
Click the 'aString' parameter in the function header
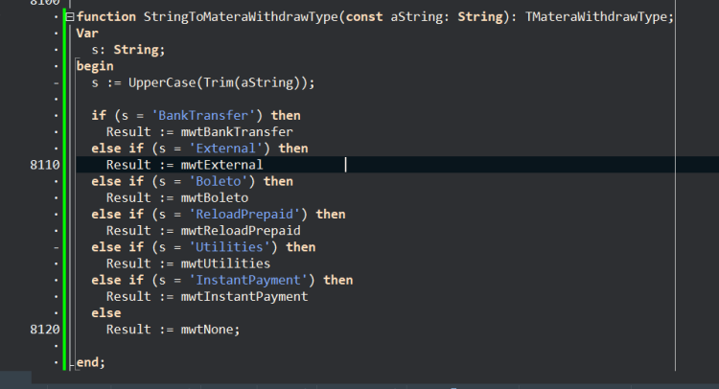point(416,17)
